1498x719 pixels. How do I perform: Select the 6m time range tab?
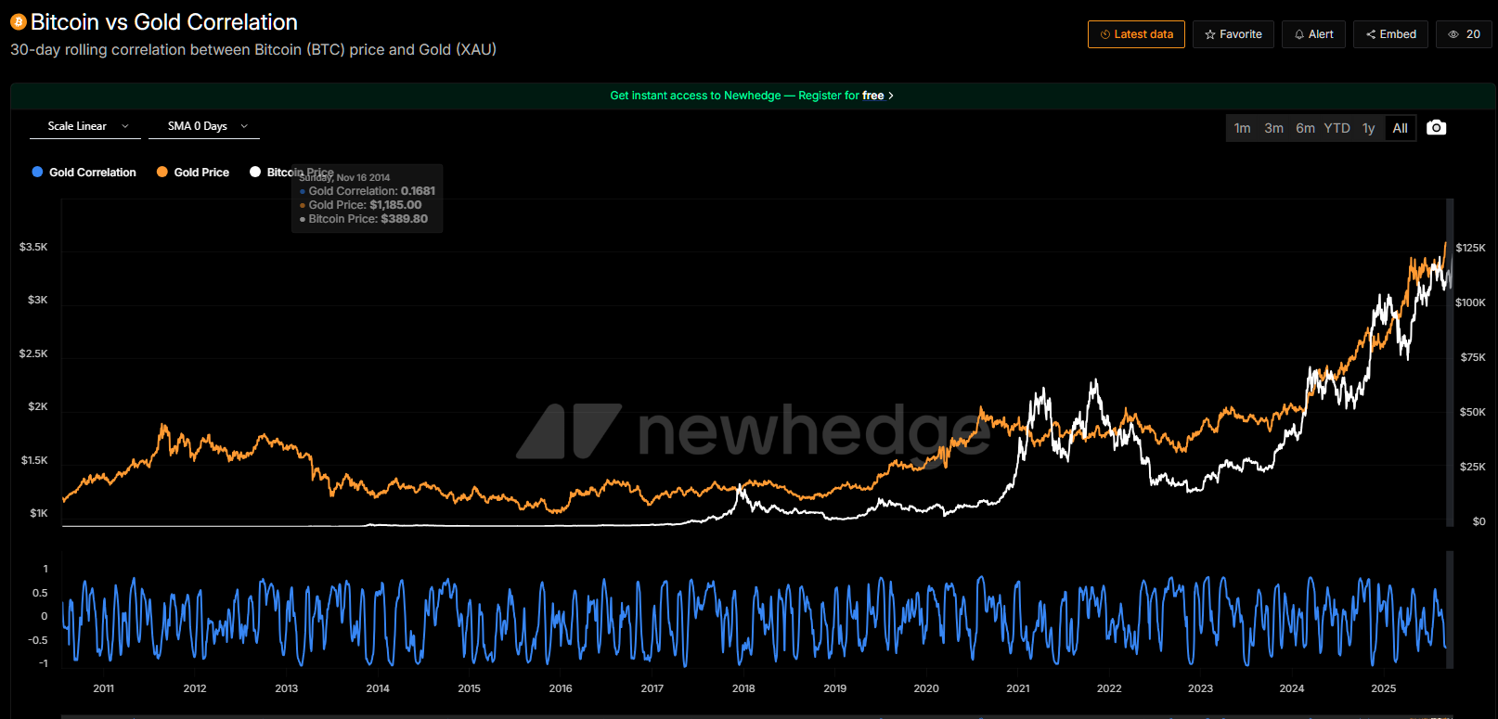point(1305,128)
